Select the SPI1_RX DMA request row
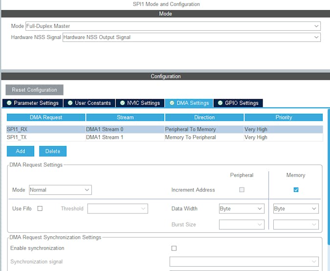The width and height of the screenshot is (330, 271). click(x=165, y=129)
